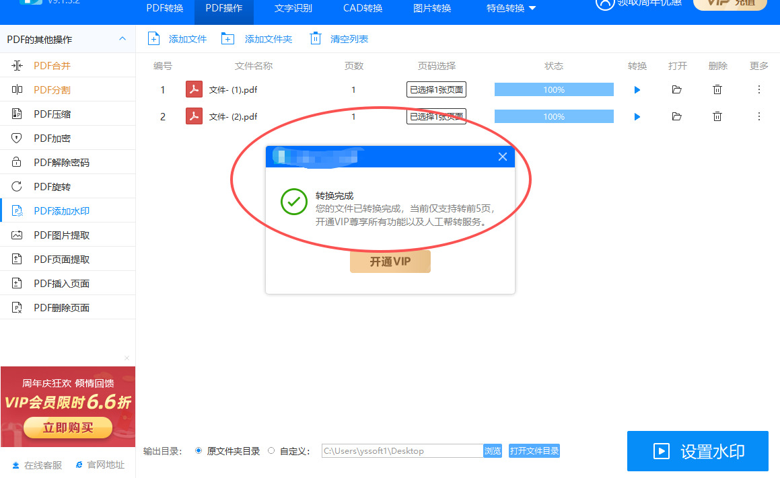Click the 清空列表 trash icon
The height and width of the screenshot is (478, 780).
point(316,38)
